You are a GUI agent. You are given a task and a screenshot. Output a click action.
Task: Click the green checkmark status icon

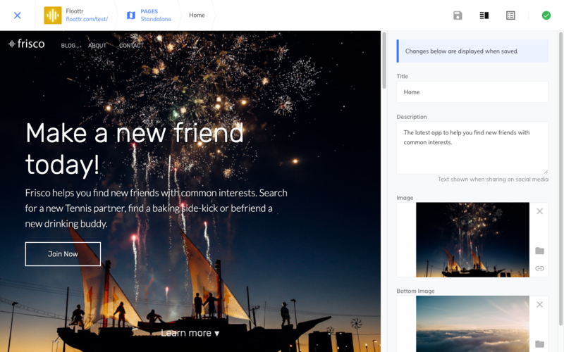click(x=546, y=15)
